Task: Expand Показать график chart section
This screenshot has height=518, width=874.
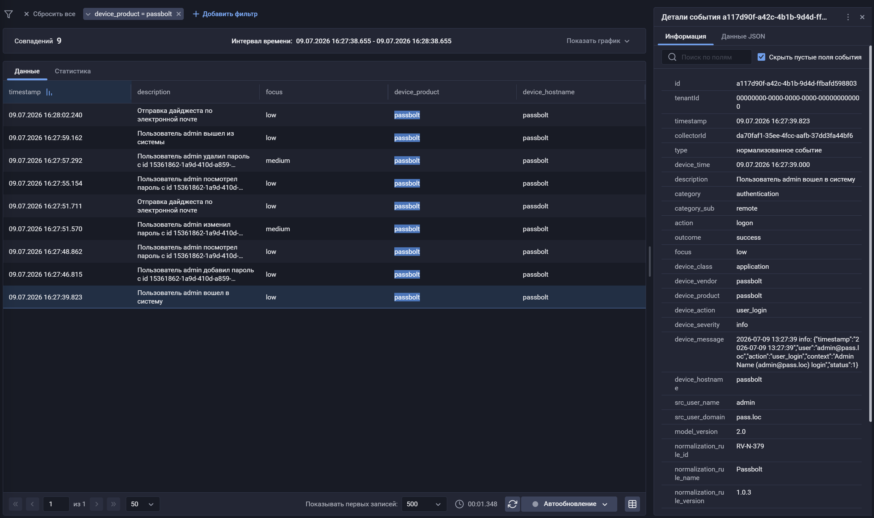Action: 598,41
